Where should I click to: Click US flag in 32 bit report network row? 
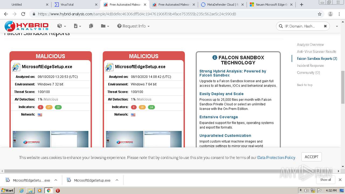tap(40, 115)
